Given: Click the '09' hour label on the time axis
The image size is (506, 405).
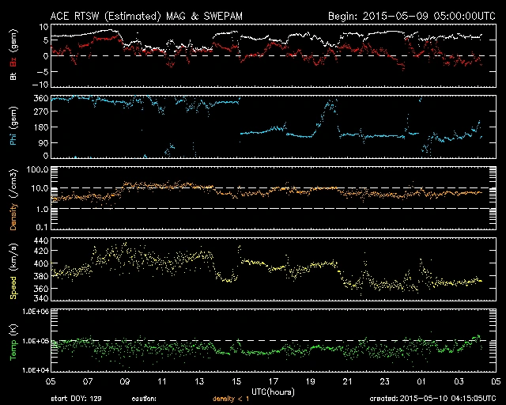Looking at the screenshot, I should tap(125, 382).
